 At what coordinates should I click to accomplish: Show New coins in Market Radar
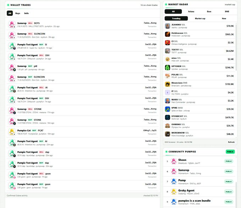tap(224, 18)
